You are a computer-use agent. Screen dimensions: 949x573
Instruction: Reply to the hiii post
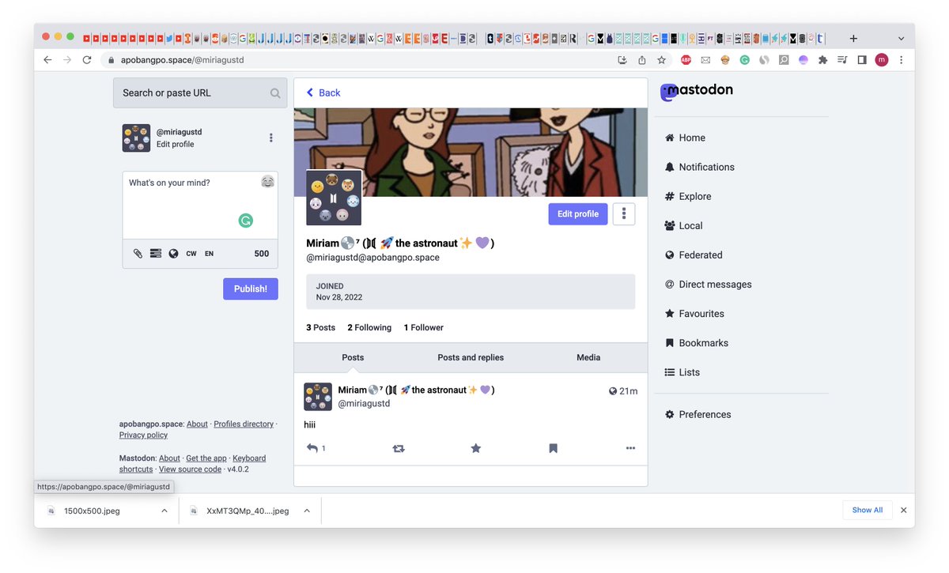click(312, 448)
